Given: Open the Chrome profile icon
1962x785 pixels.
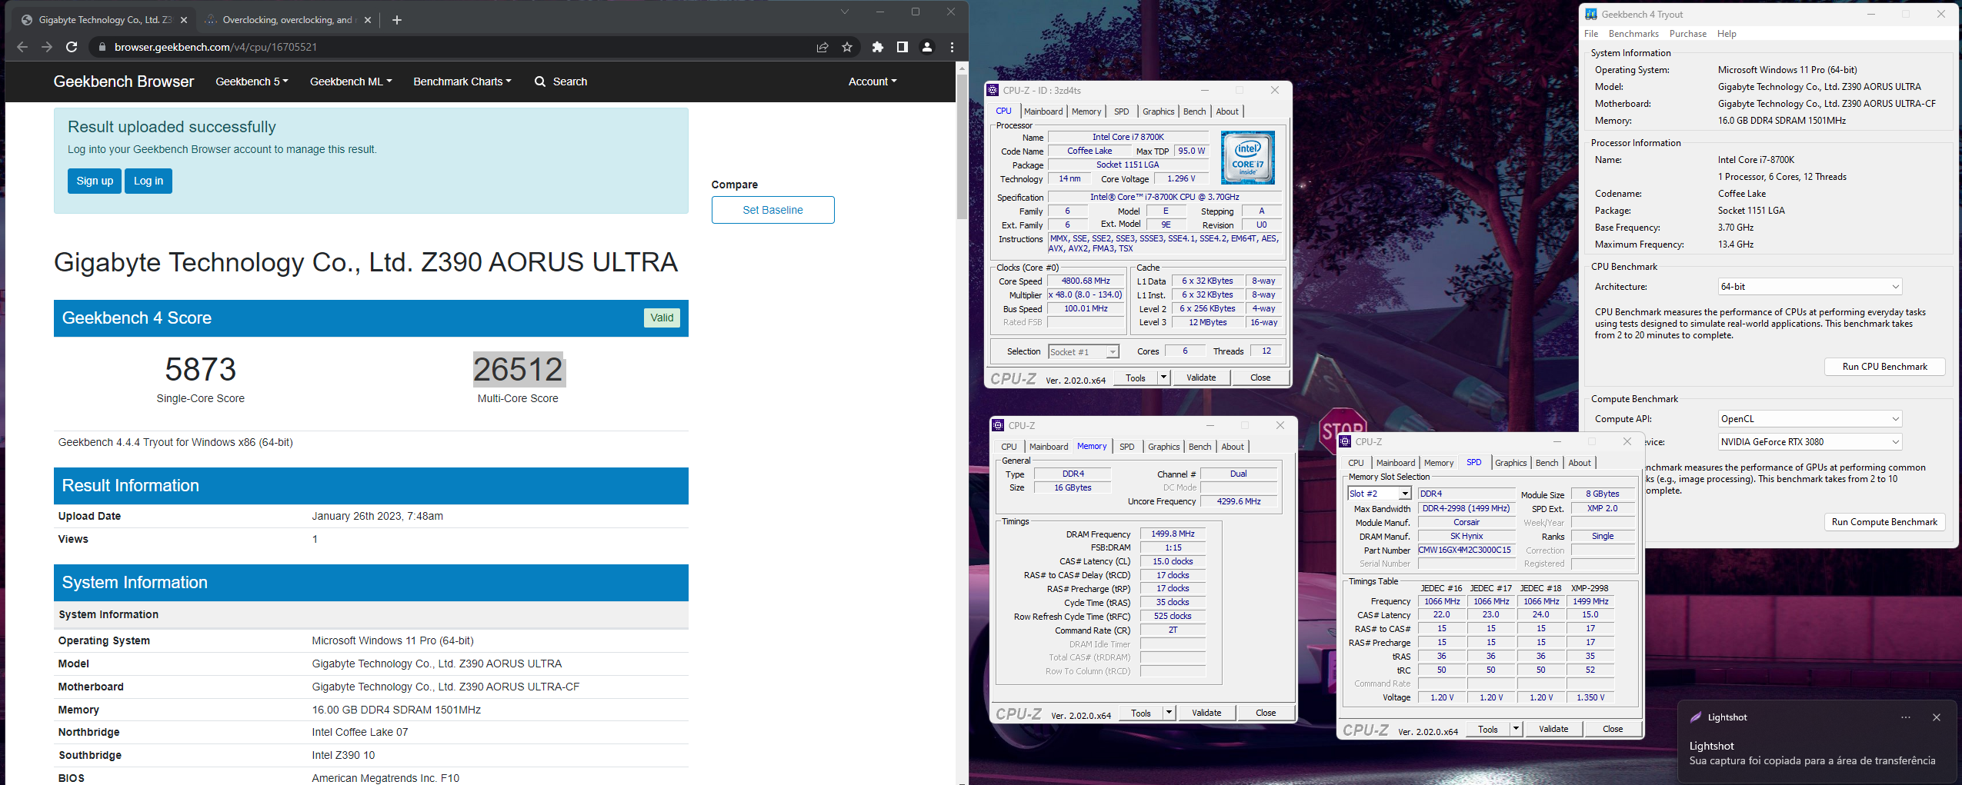Looking at the screenshot, I should pyautogui.click(x=927, y=47).
